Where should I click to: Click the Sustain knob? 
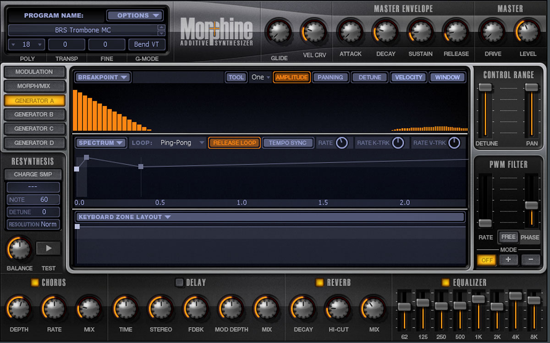pos(420,31)
